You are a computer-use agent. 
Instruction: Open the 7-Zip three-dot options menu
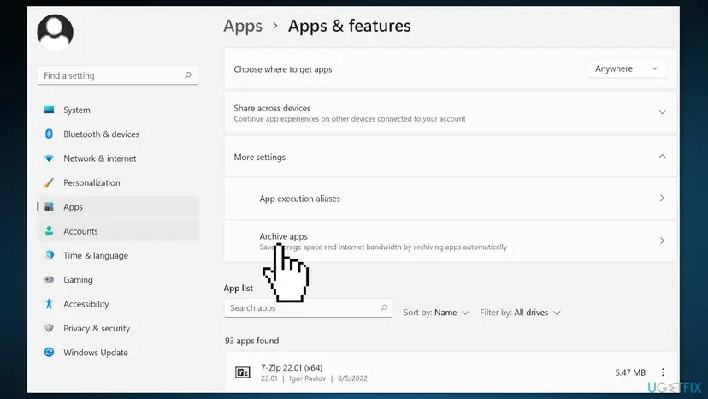click(x=663, y=372)
